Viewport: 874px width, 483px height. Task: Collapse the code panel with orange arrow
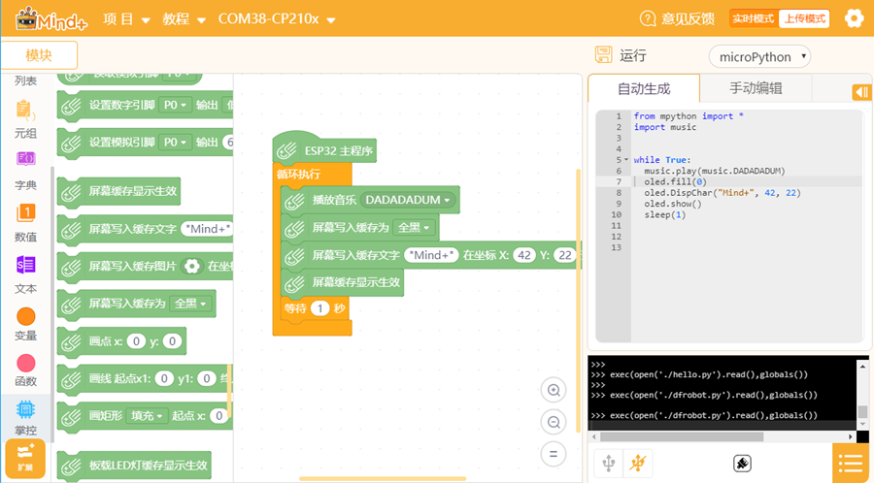coord(860,92)
